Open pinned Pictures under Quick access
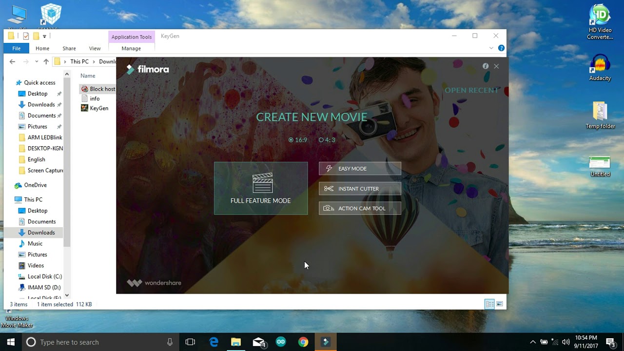This screenshot has height=351, width=624. 37,126
